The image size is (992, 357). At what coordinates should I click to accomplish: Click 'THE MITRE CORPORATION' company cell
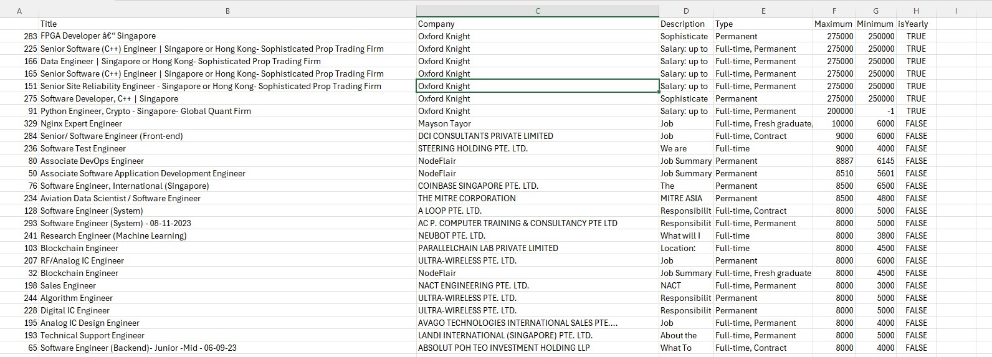(x=467, y=198)
